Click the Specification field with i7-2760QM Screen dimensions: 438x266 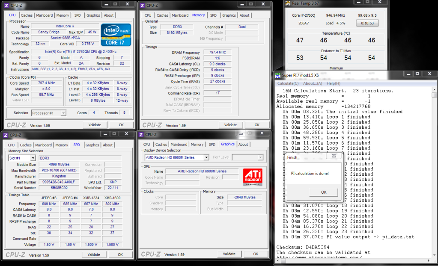click(81, 52)
